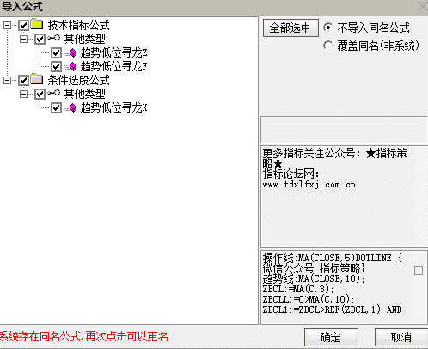Image resolution: width=428 pixels, height=349 pixels.
Task: Select 不导入同名公式 radio option
Action: 327,28
